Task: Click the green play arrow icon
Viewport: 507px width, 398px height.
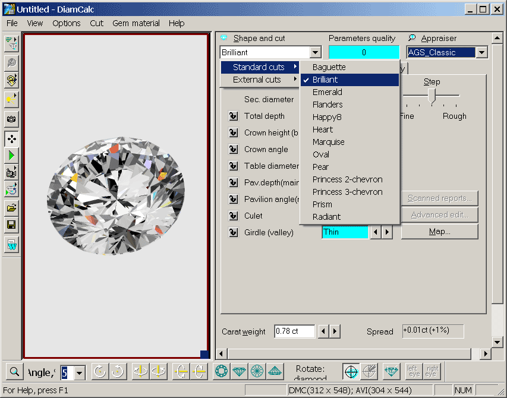Action: coord(11,156)
